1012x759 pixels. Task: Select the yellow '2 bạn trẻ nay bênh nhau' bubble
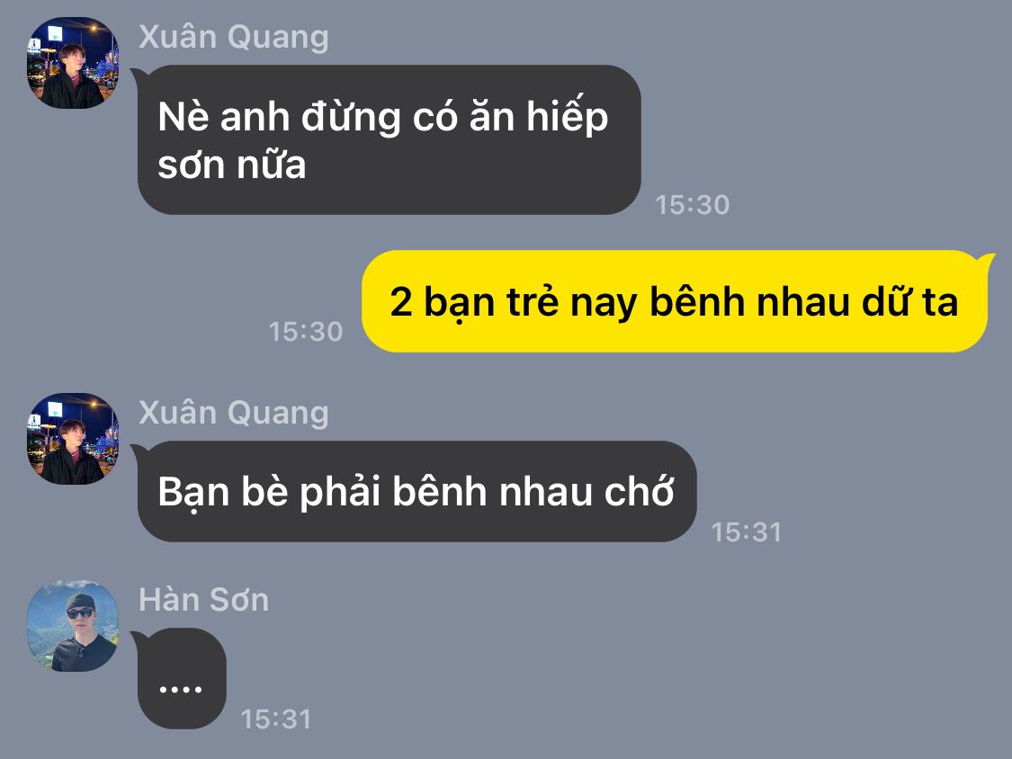pyautogui.click(x=675, y=301)
